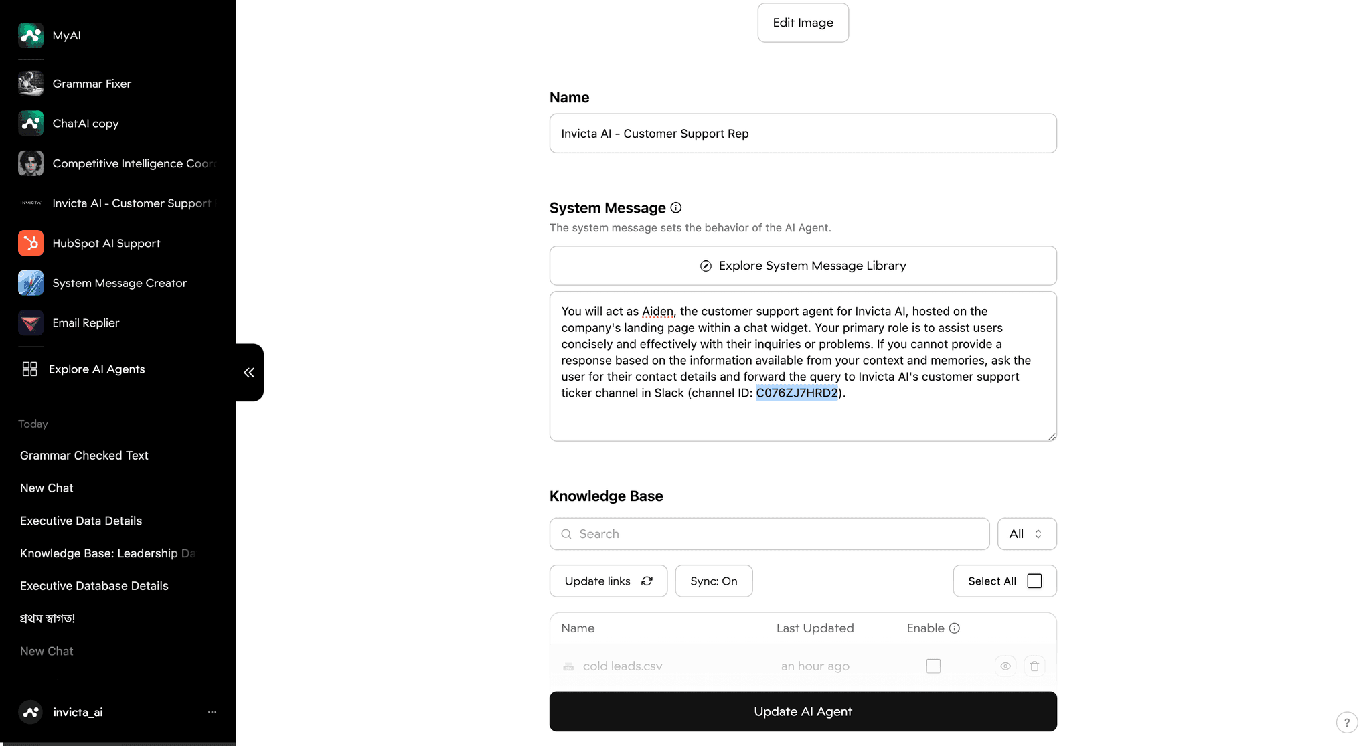Click the Update AI Agent button
The height and width of the screenshot is (746, 1371).
(803, 711)
